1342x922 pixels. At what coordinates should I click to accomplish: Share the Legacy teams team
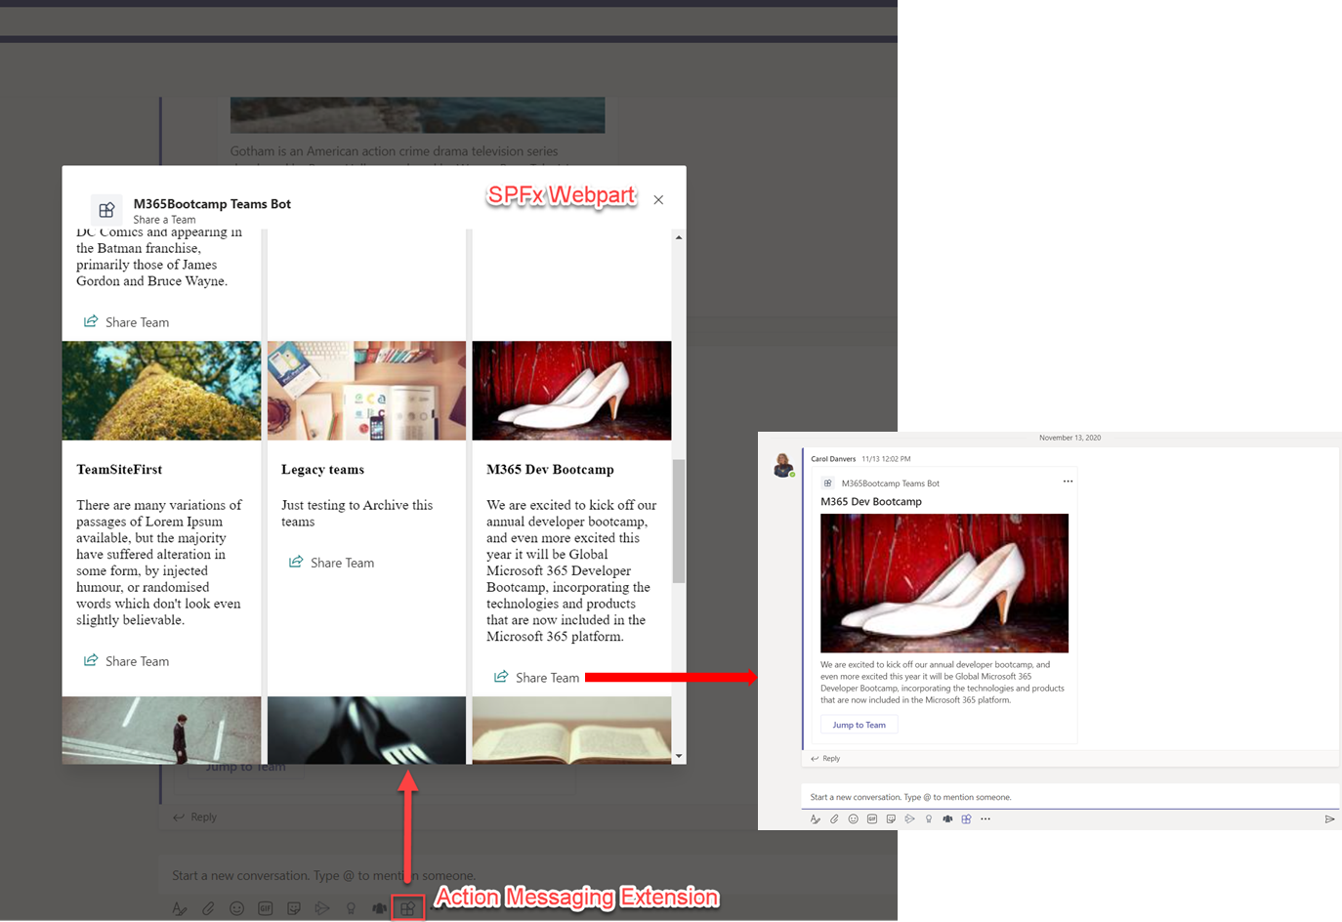pyautogui.click(x=332, y=563)
